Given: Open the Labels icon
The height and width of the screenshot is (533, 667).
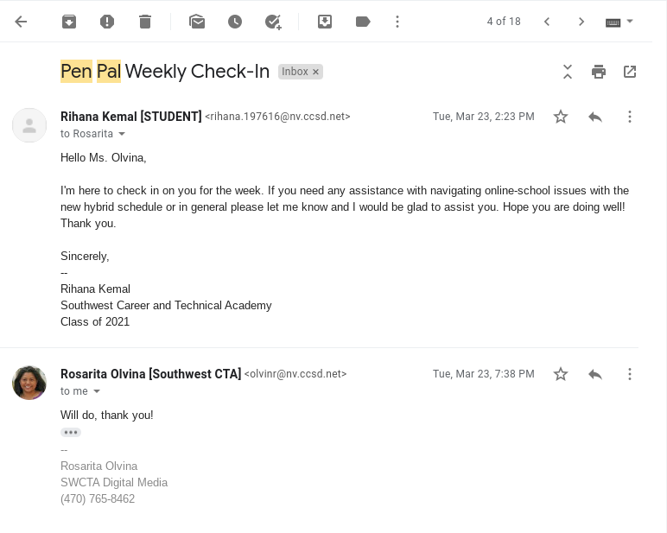Looking at the screenshot, I should [x=363, y=22].
